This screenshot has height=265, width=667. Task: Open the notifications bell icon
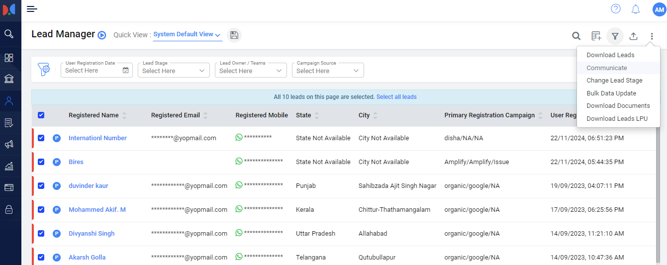click(636, 9)
